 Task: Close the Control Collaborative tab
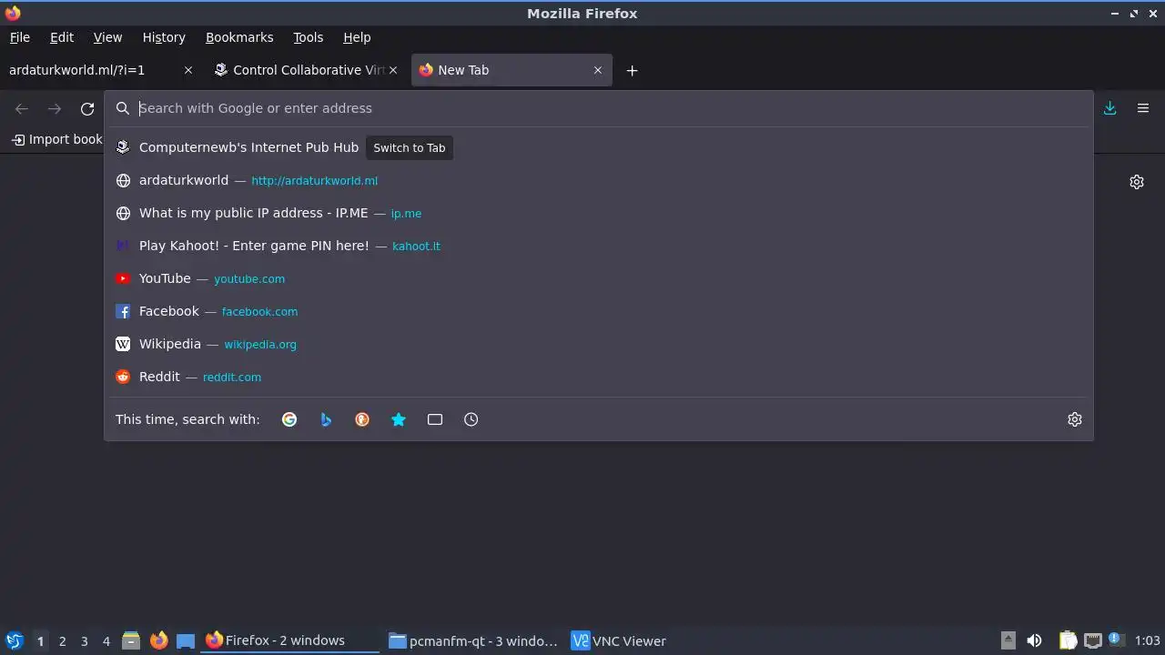393,70
